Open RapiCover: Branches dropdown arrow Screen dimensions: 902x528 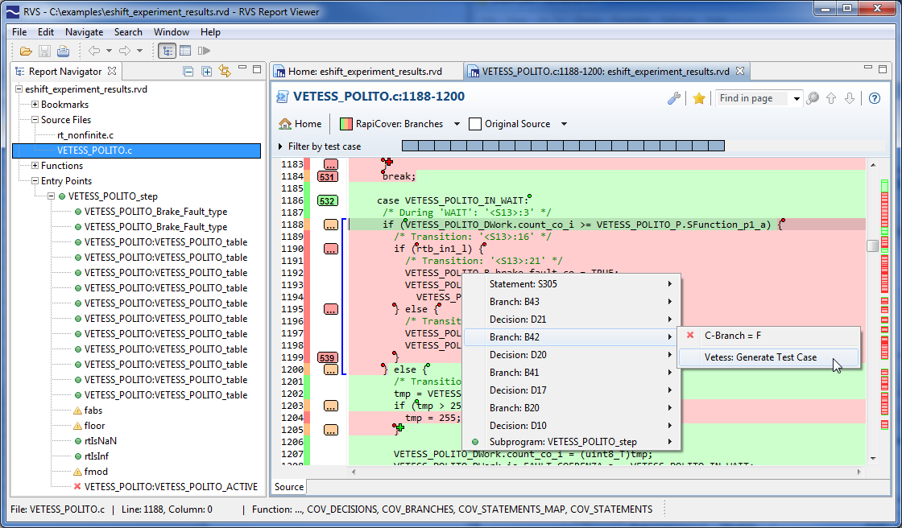(457, 124)
